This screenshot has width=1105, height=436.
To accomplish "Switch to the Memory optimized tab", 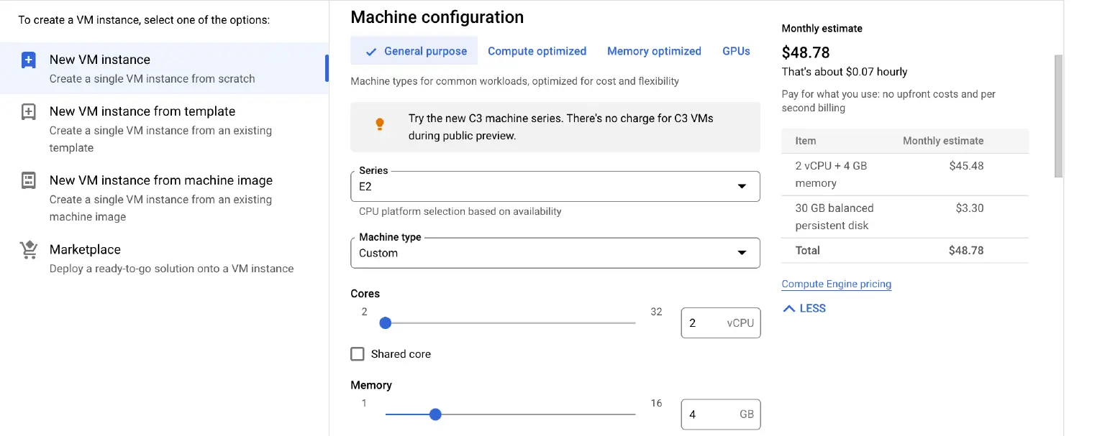I will [x=654, y=51].
